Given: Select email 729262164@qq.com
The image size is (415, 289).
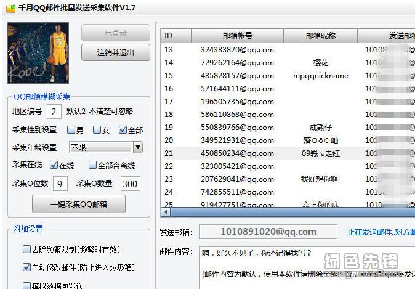Looking at the screenshot, I should click(237, 63).
